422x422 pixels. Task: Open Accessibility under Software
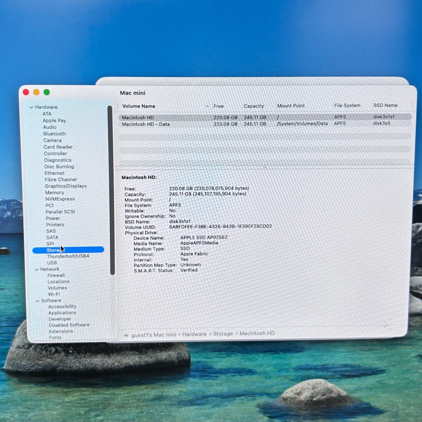point(62,306)
